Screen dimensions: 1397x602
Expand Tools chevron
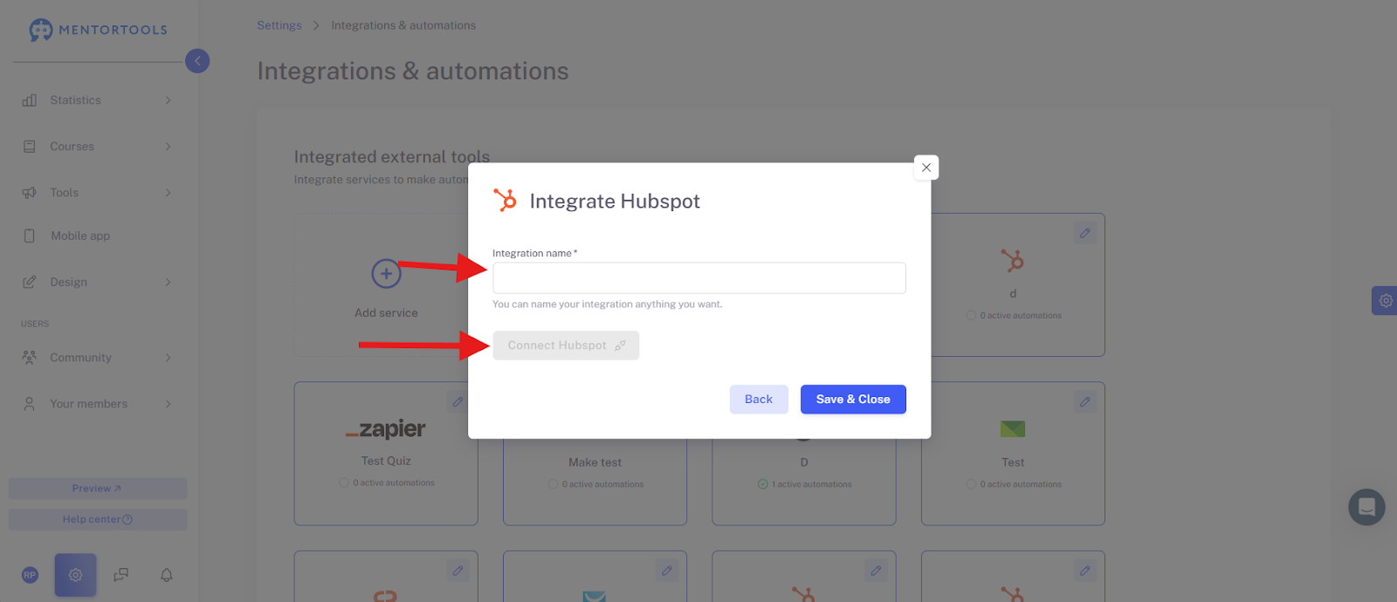168,193
